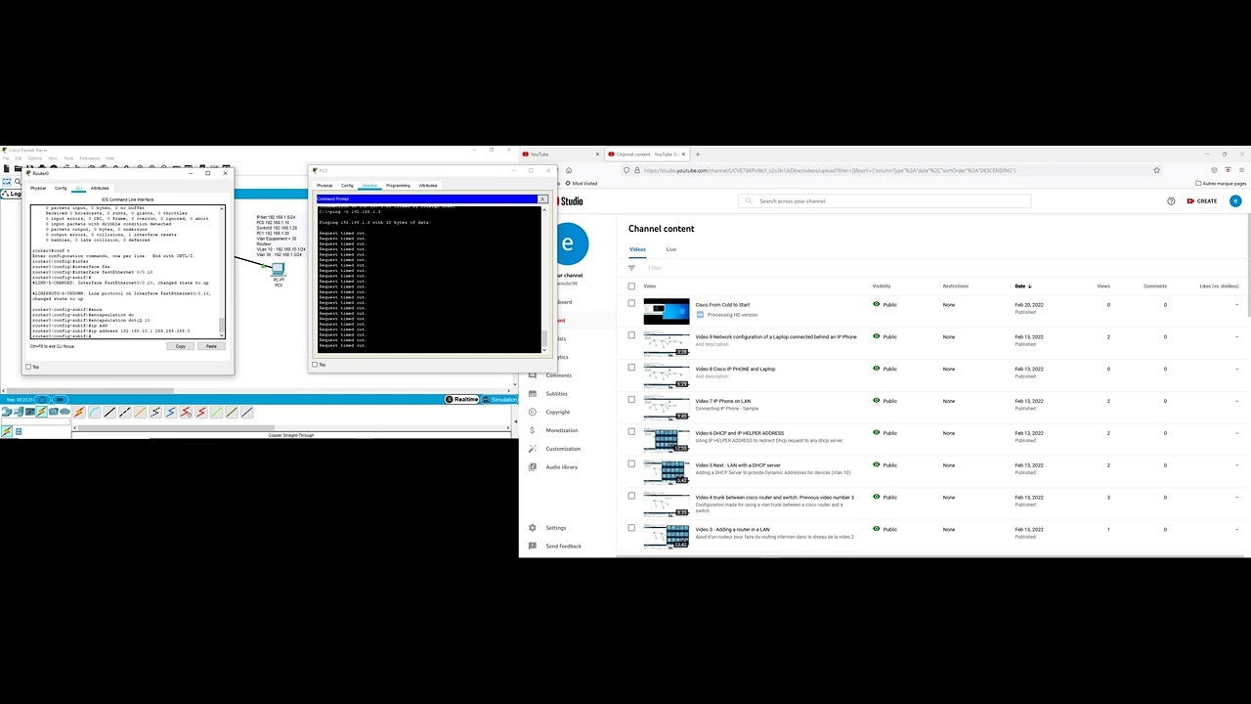Click the power cycle devices button
Screen dimensions: 1251x704
pyautogui.click(x=42, y=400)
